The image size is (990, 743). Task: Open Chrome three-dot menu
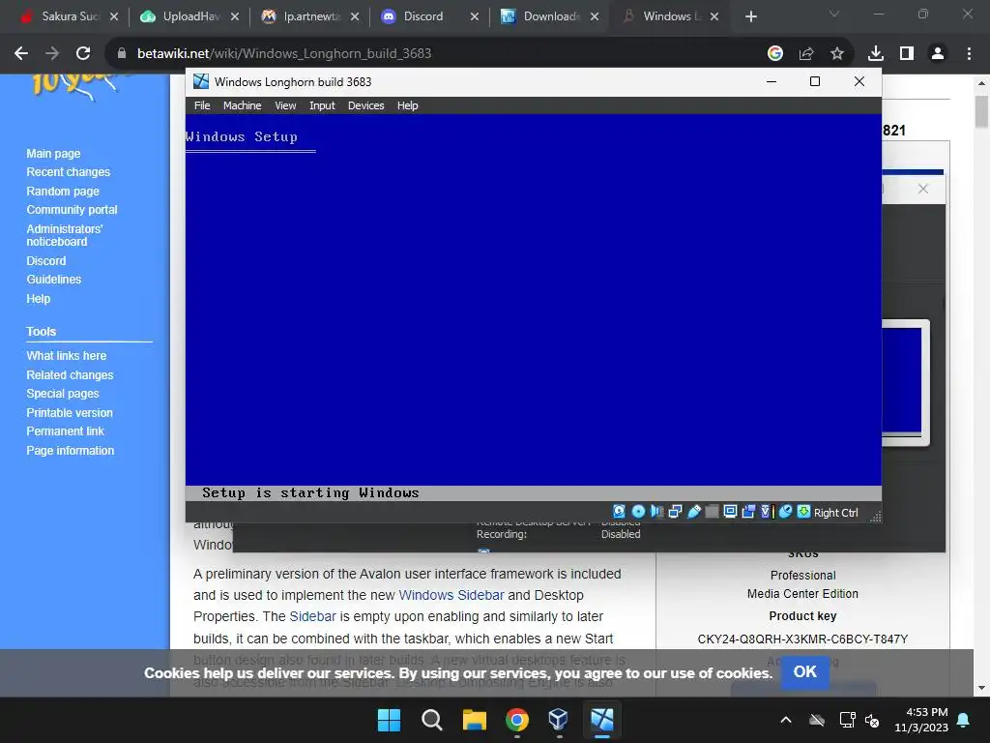click(969, 54)
